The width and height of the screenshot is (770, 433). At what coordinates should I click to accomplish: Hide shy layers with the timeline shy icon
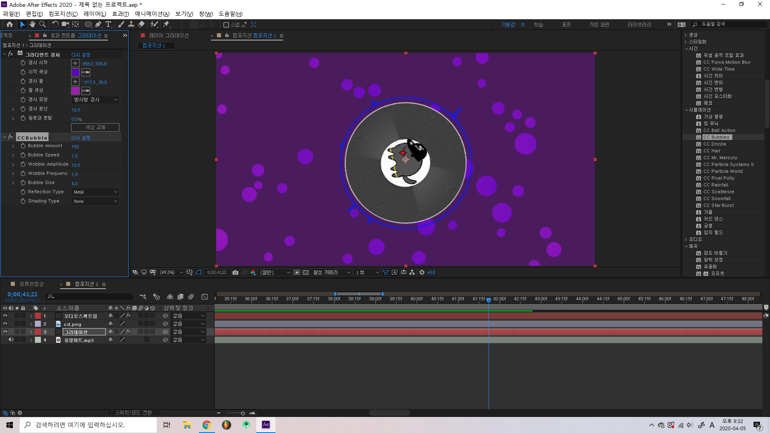(x=170, y=297)
